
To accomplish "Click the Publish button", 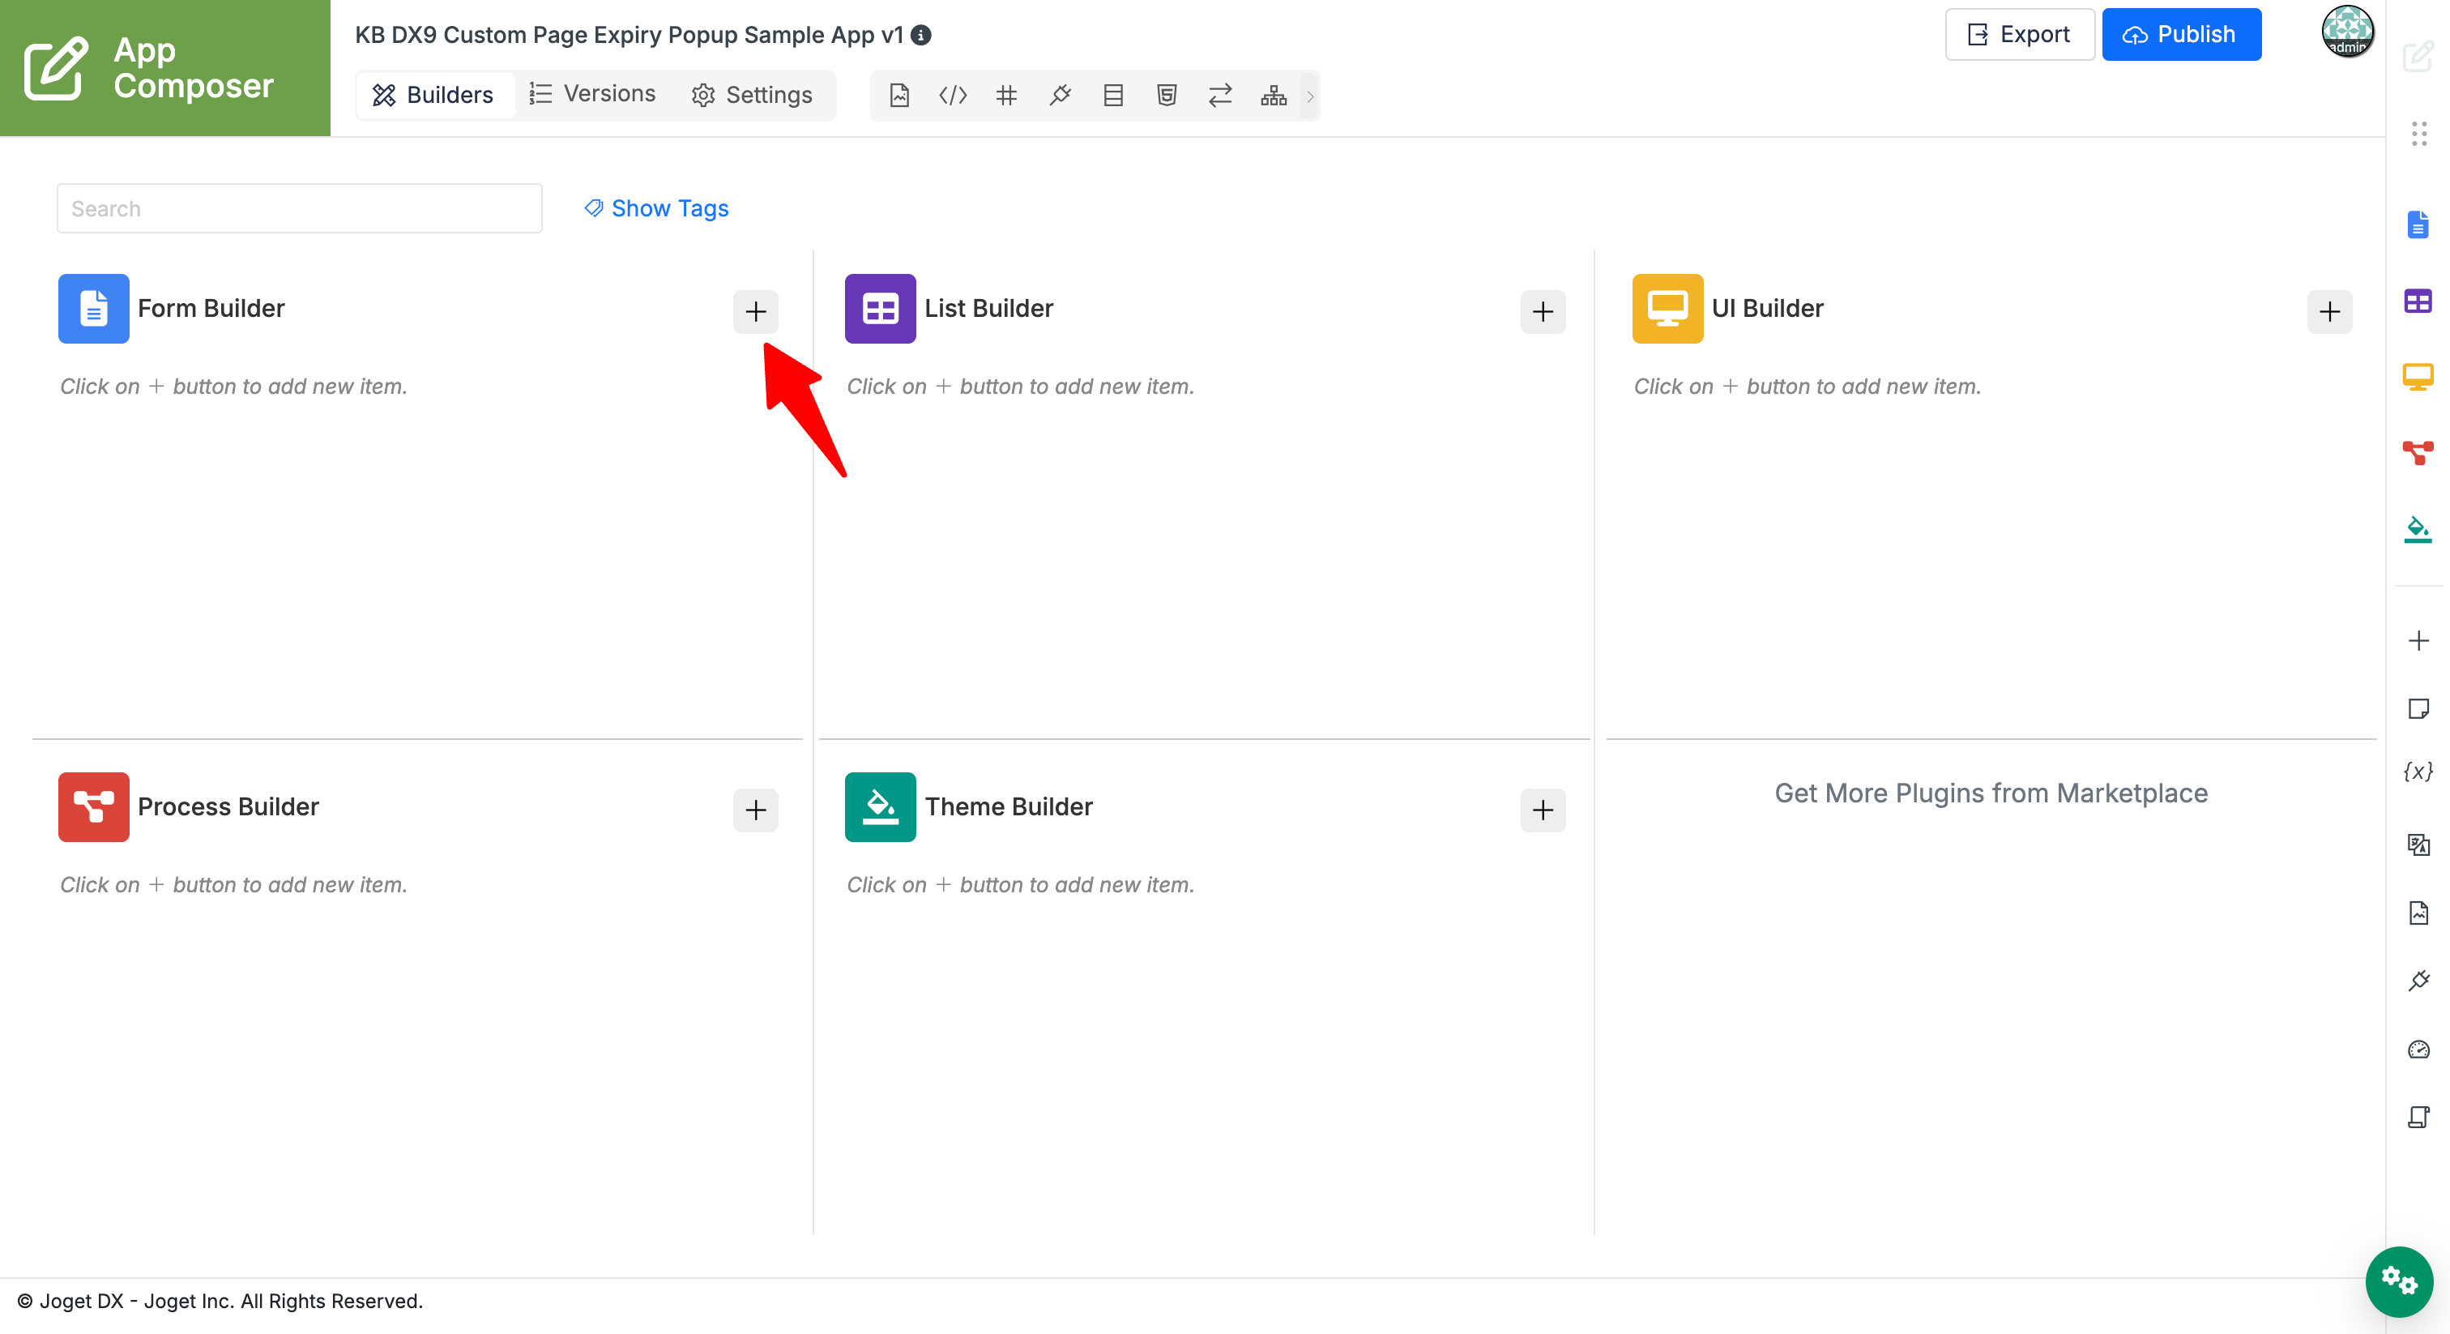I will tap(2181, 34).
